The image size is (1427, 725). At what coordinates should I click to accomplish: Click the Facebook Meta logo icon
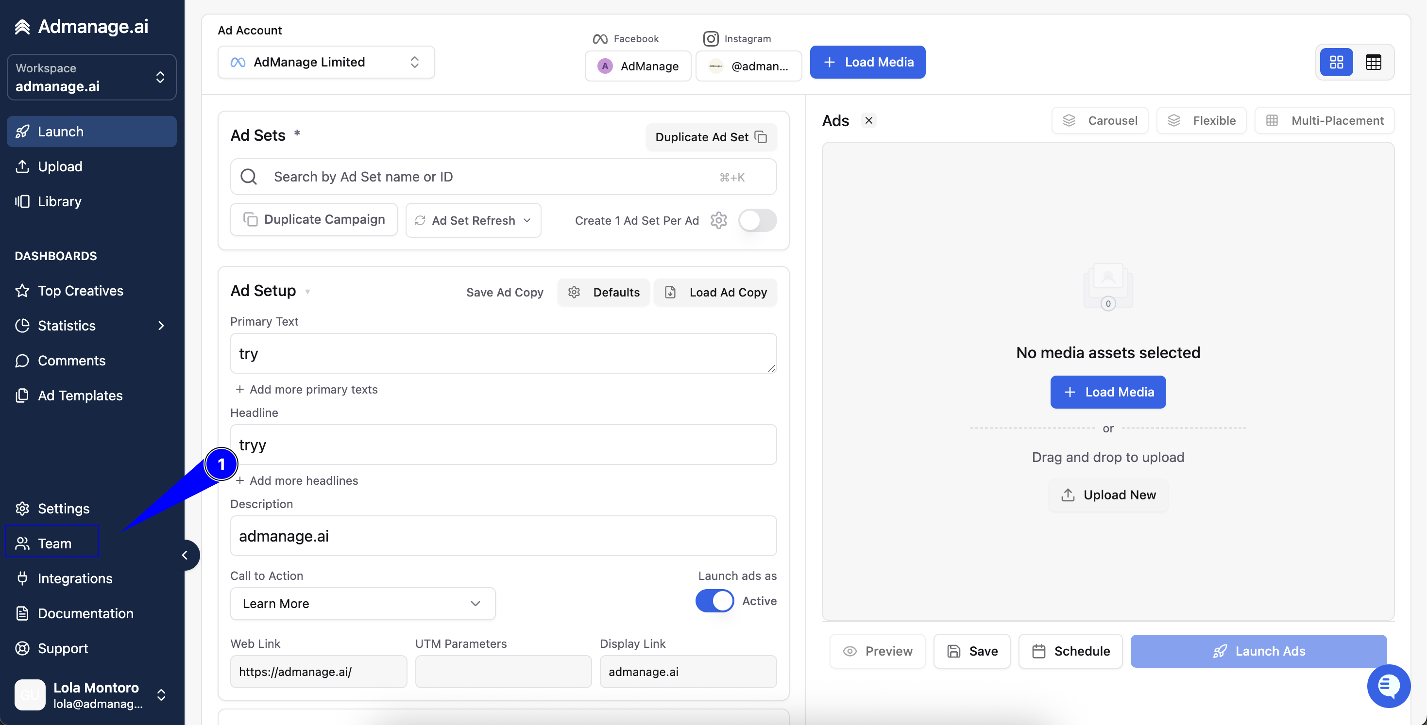click(x=600, y=39)
